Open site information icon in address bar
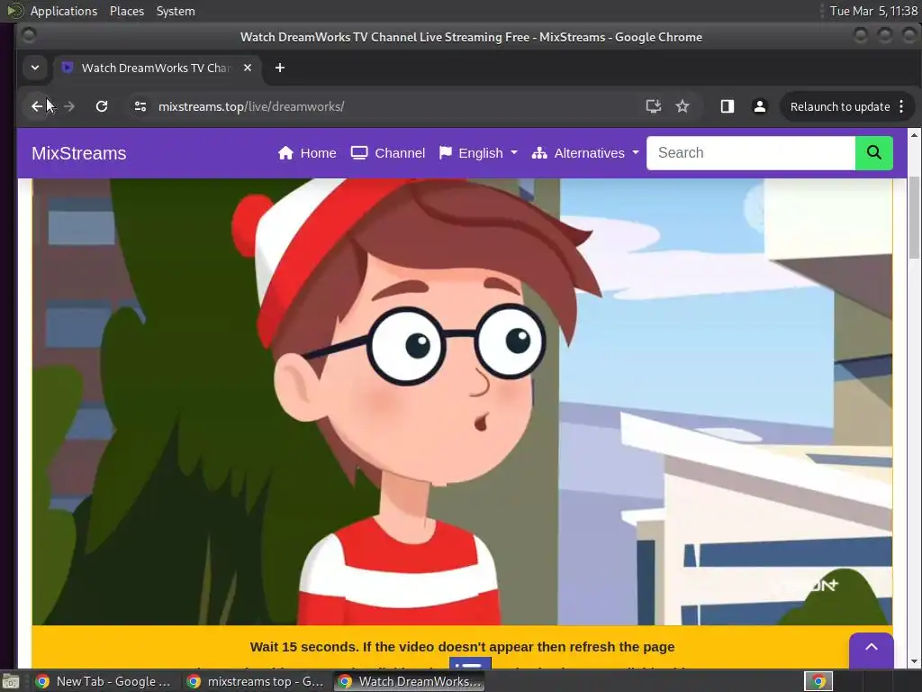 coord(140,106)
